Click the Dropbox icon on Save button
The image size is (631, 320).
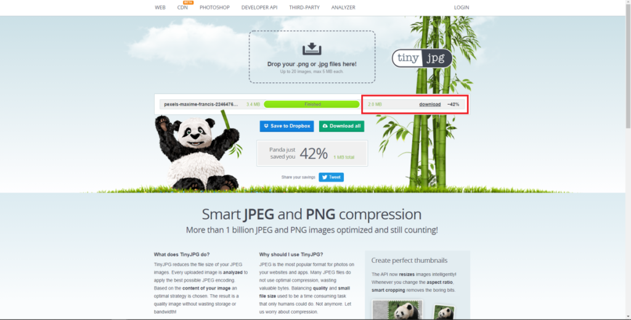point(266,126)
